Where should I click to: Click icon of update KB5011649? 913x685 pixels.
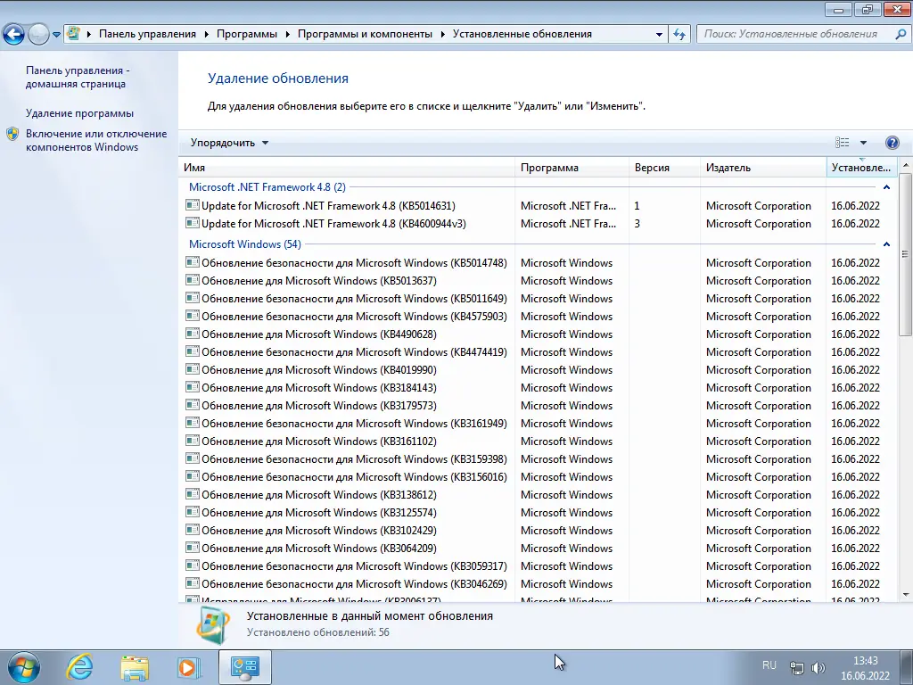click(193, 298)
